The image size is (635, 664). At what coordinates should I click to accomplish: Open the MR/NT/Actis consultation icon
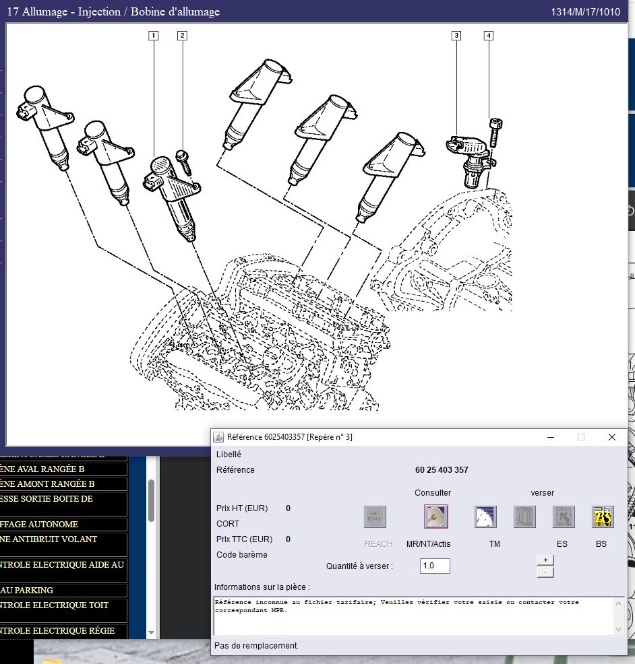point(435,517)
